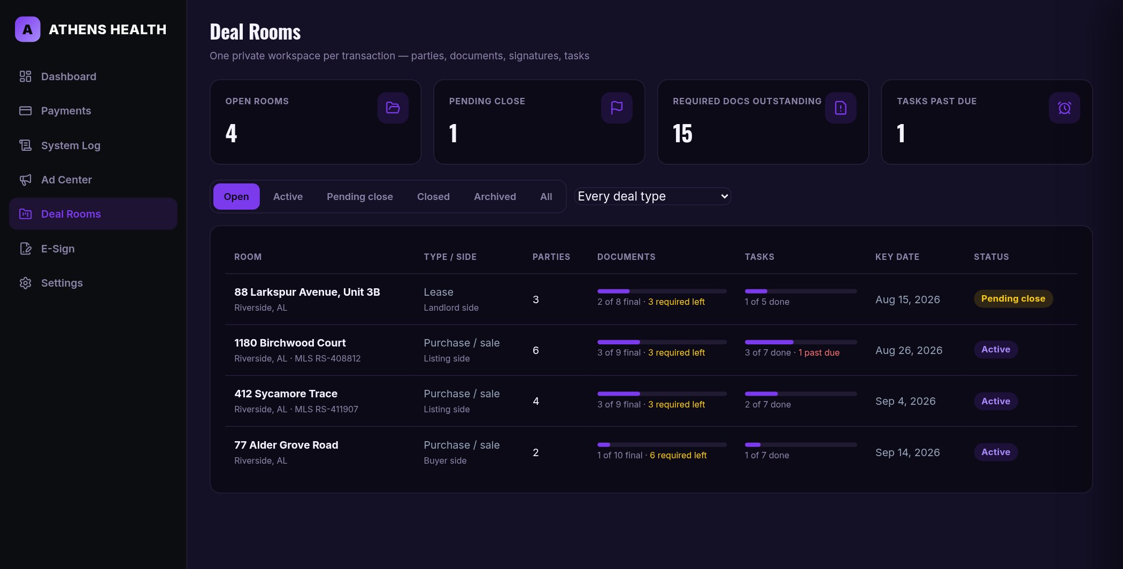This screenshot has height=569, width=1123.
Task: Go to Payments in sidebar
Action: pos(93,111)
